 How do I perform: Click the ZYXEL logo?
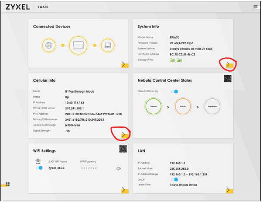[17, 7]
